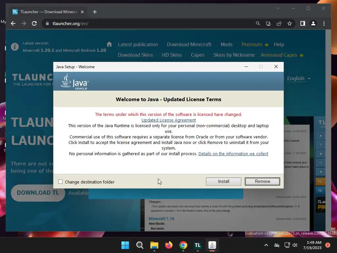This screenshot has height=253, width=337.
Task: Click the page vertical scrollbar
Action: [x=328, y=130]
